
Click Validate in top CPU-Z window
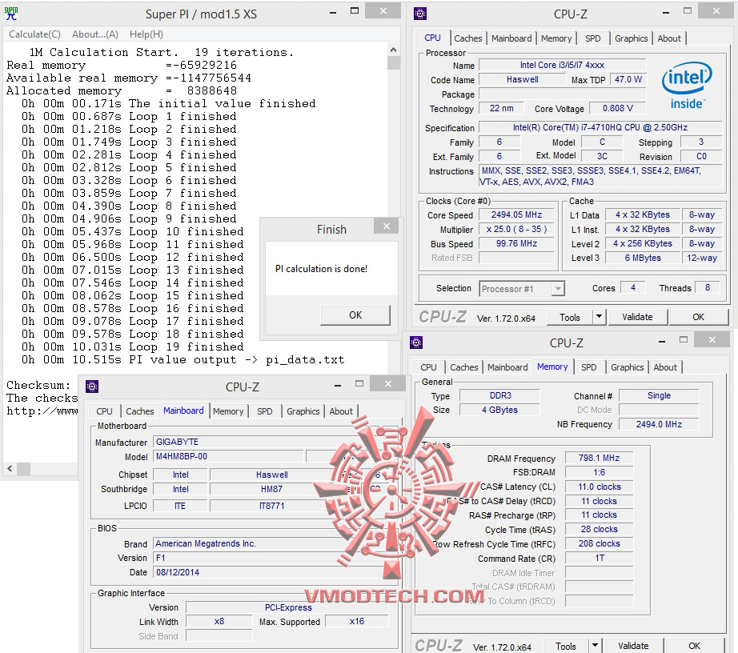(637, 318)
